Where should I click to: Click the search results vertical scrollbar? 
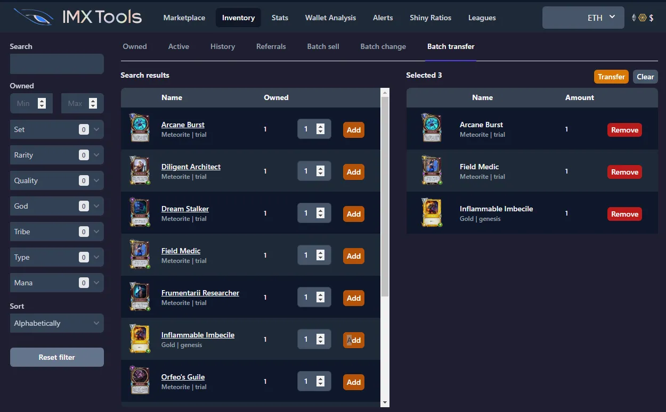(385, 197)
